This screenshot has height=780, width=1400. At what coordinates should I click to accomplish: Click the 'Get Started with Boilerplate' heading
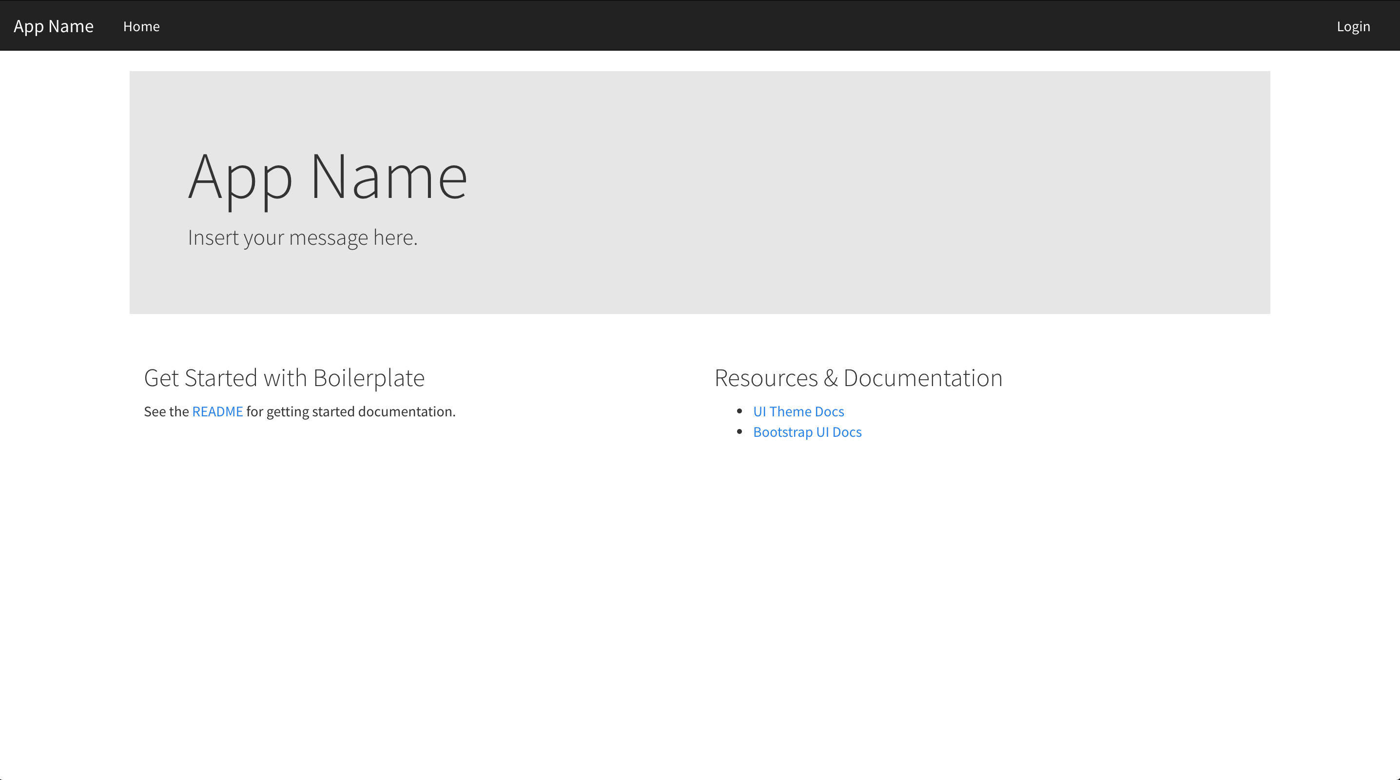click(284, 378)
